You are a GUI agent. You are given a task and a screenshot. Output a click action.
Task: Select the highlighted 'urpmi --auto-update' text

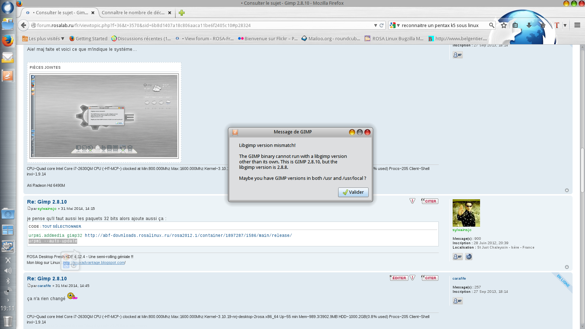[53, 241]
